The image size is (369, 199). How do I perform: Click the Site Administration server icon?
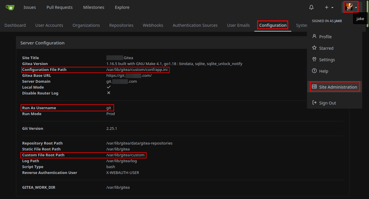pyautogui.click(x=314, y=87)
